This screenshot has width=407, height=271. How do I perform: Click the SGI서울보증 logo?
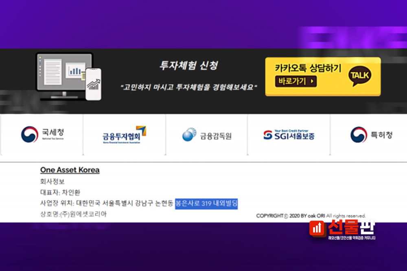click(289, 135)
